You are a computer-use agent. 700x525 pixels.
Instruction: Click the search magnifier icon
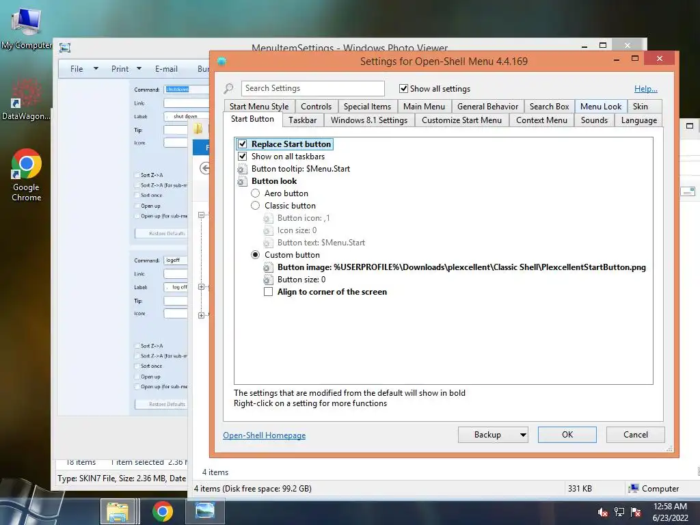228,88
